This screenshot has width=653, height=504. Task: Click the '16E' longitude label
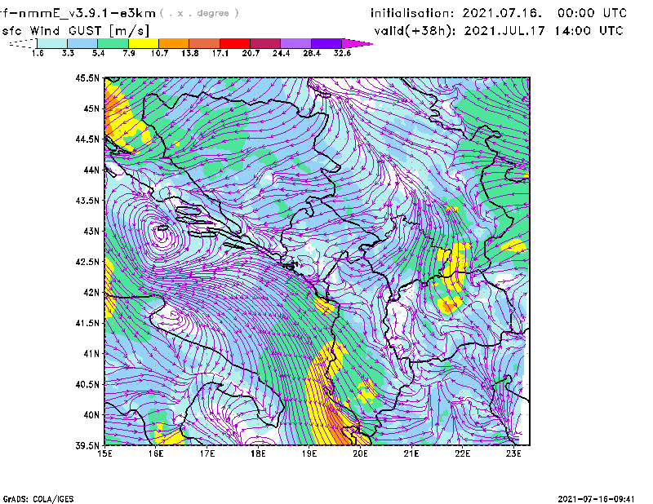click(x=156, y=453)
